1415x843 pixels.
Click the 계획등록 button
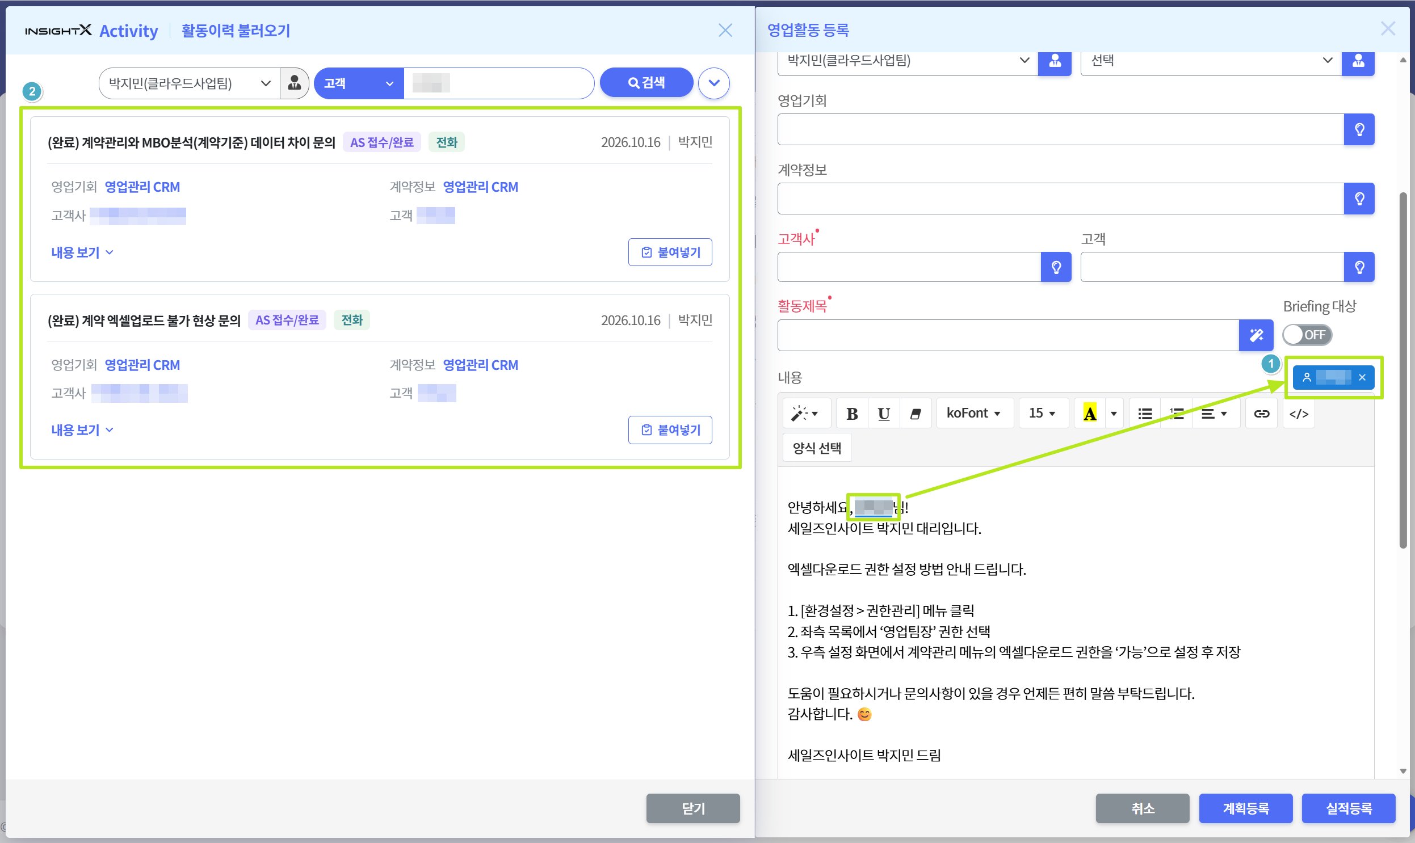[1246, 808]
